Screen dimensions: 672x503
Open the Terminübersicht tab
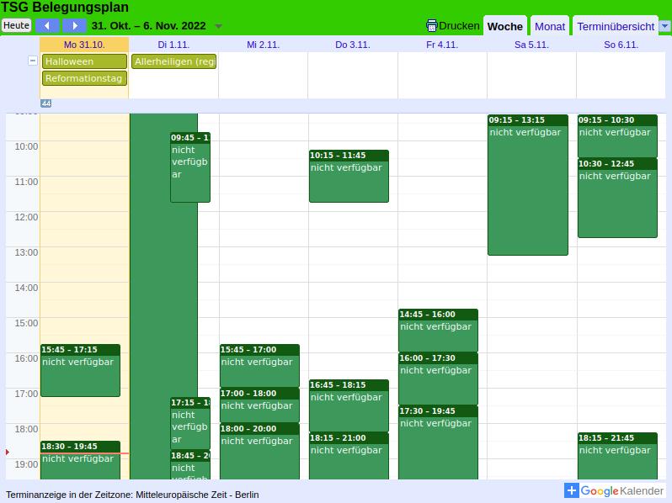click(x=615, y=26)
